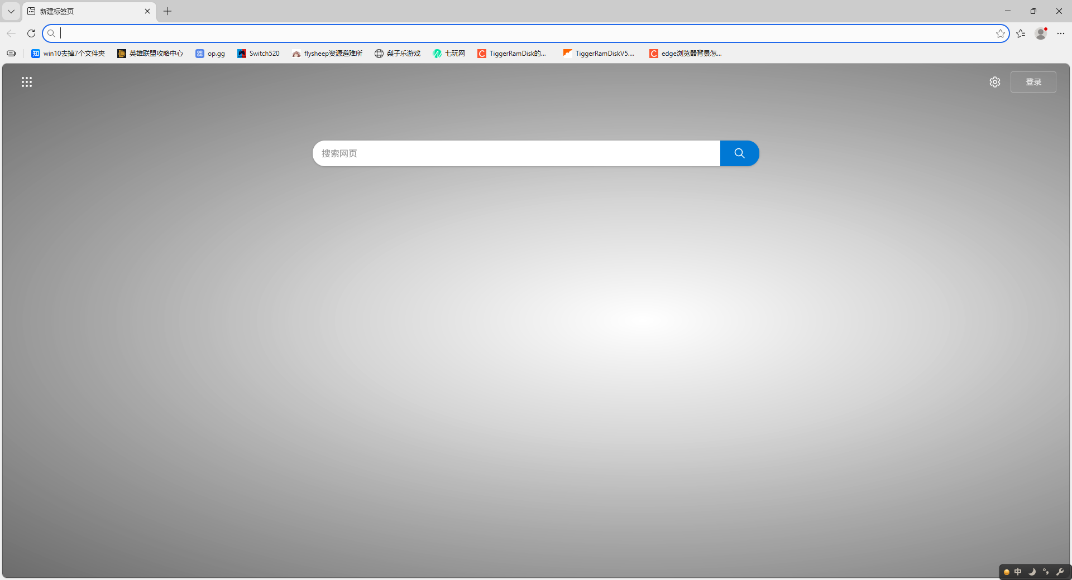The image size is (1072, 580).
Task: Open flysheep资源避难所 bookmark
Action: pos(327,54)
